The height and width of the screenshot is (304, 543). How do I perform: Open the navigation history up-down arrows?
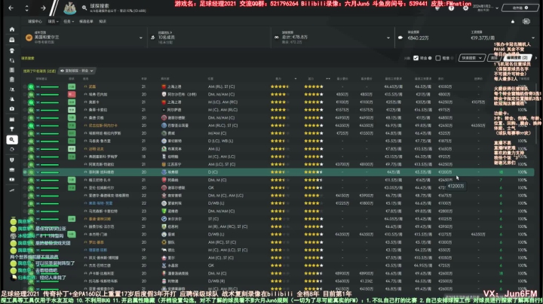click(x=26, y=8)
